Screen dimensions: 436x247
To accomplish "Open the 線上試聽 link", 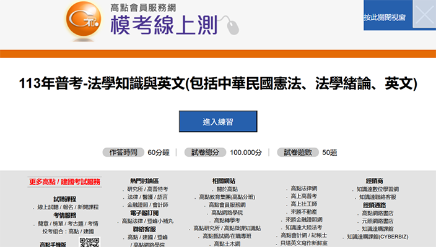I will click(48, 207).
